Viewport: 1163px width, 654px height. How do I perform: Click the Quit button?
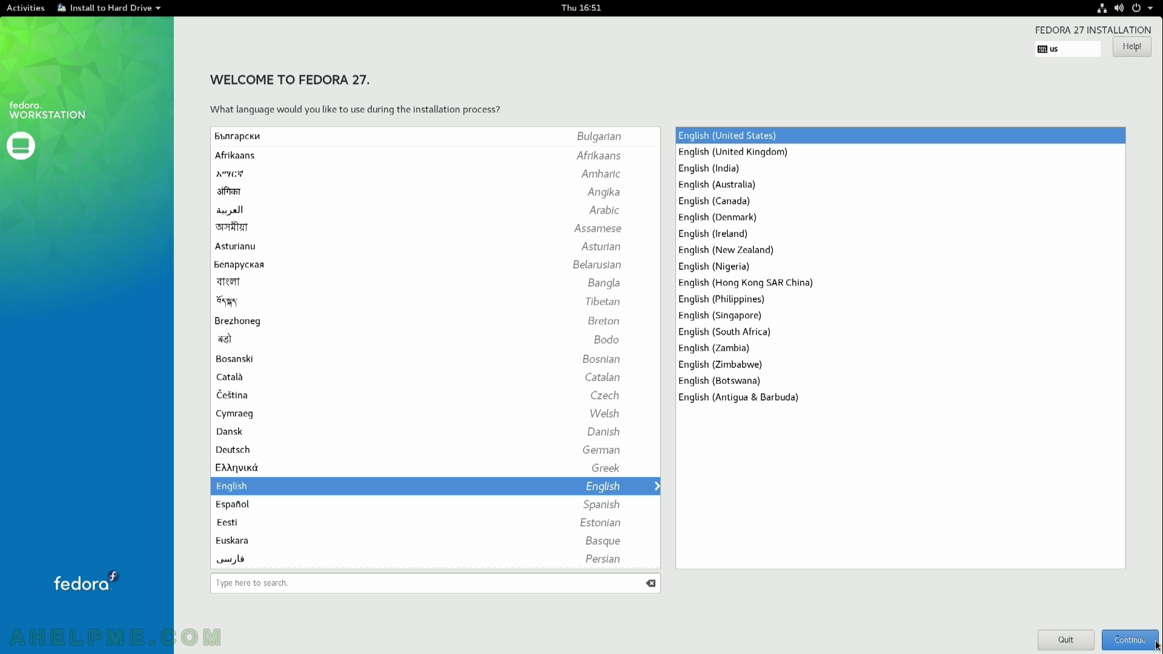tap(1065, 639)
